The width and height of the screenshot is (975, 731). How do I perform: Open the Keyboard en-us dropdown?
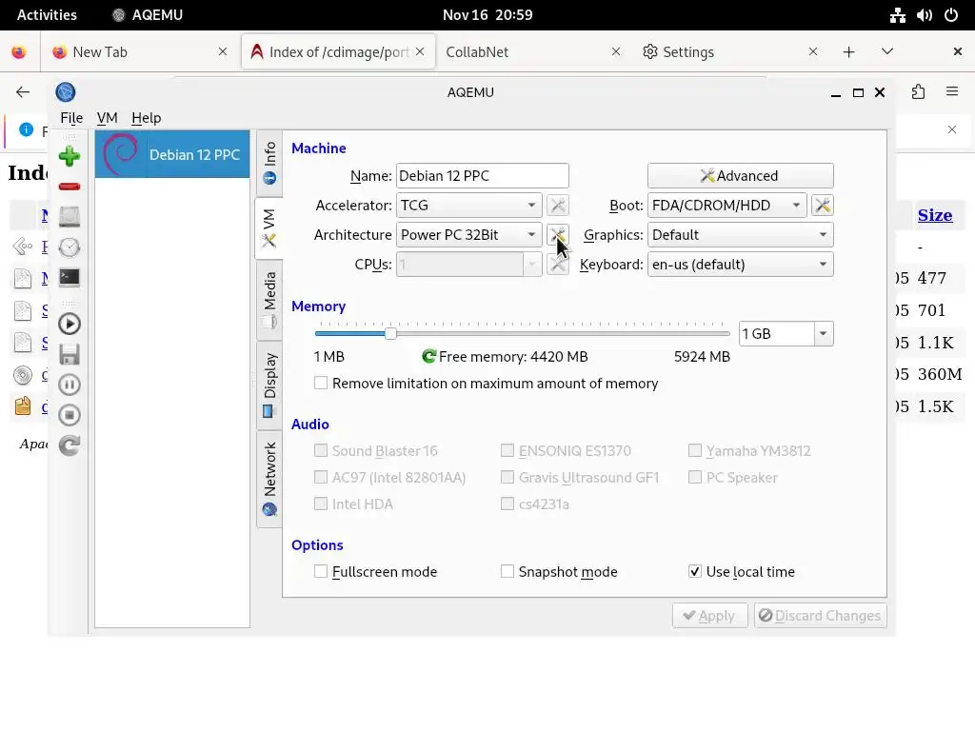pyautogui.click(x=741, y=265)
